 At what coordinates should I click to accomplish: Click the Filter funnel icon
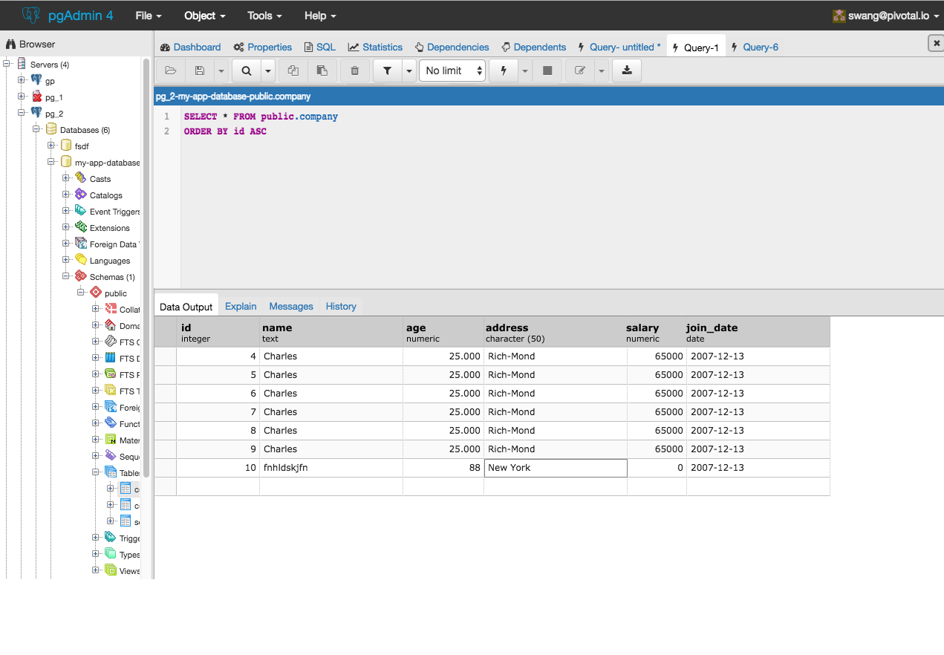[x=387, y=71]
